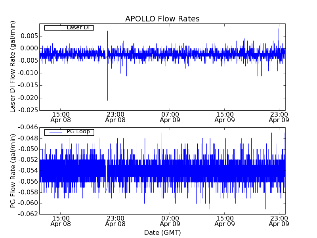The height and width of the screenshot is (238, 317).
Task: Select the "PG Loop" legend entry
Action: point(69,132)
